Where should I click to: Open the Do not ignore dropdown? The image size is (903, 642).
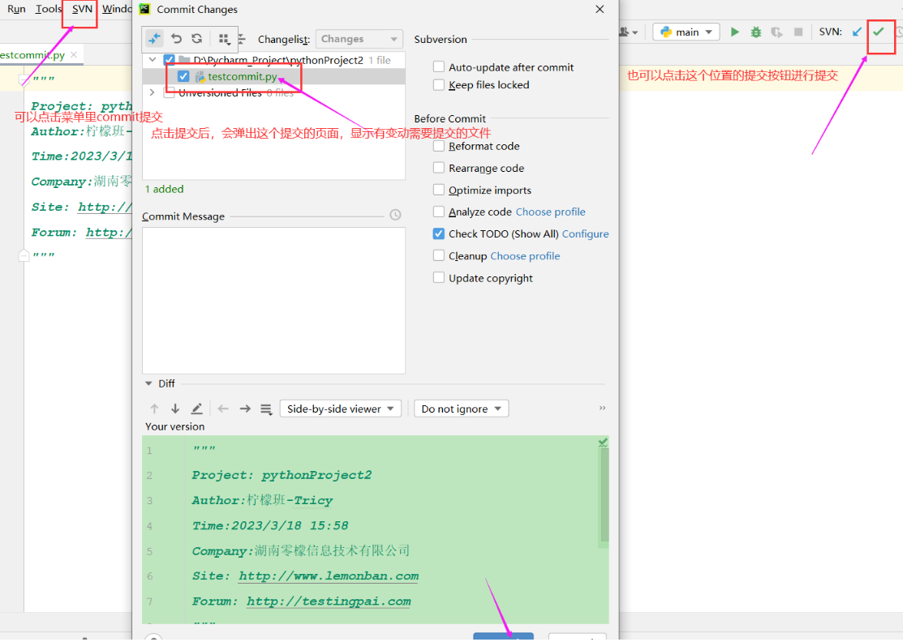coord(461,409)
